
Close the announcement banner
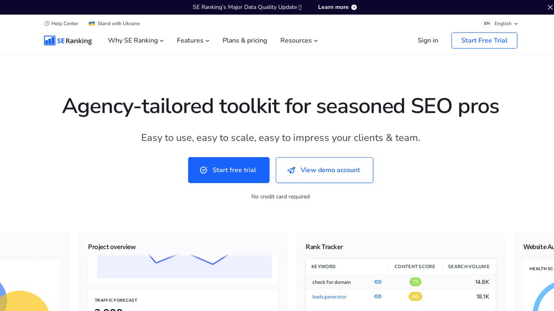click(550, 7)
